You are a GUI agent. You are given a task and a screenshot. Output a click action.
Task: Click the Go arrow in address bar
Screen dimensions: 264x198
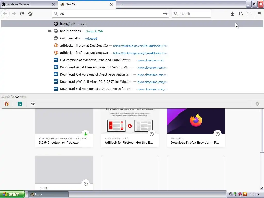tap(165, 14)
